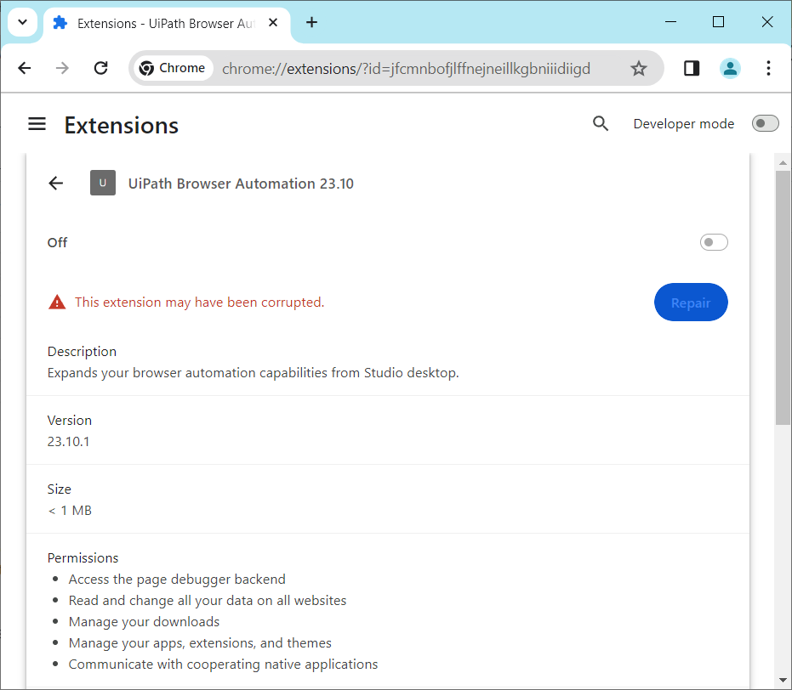Open Chrome three-dot customize menu
This screenshot has width=792, height=690.
click(768, 68)
